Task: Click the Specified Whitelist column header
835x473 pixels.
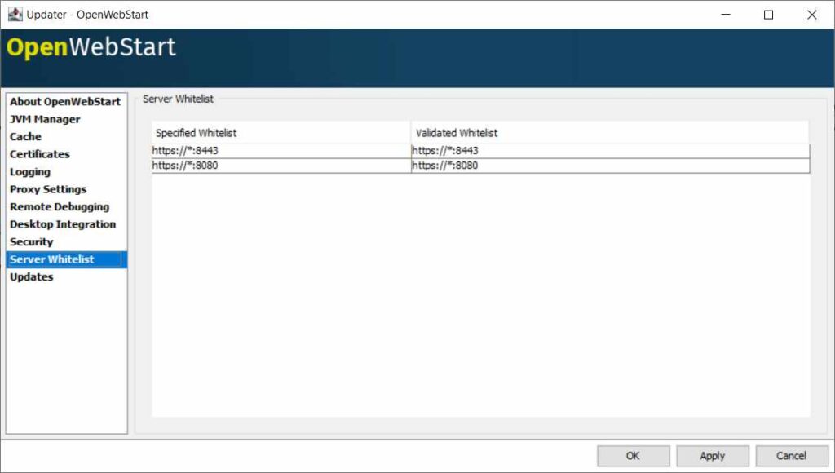Action: [x=281, y=133]
